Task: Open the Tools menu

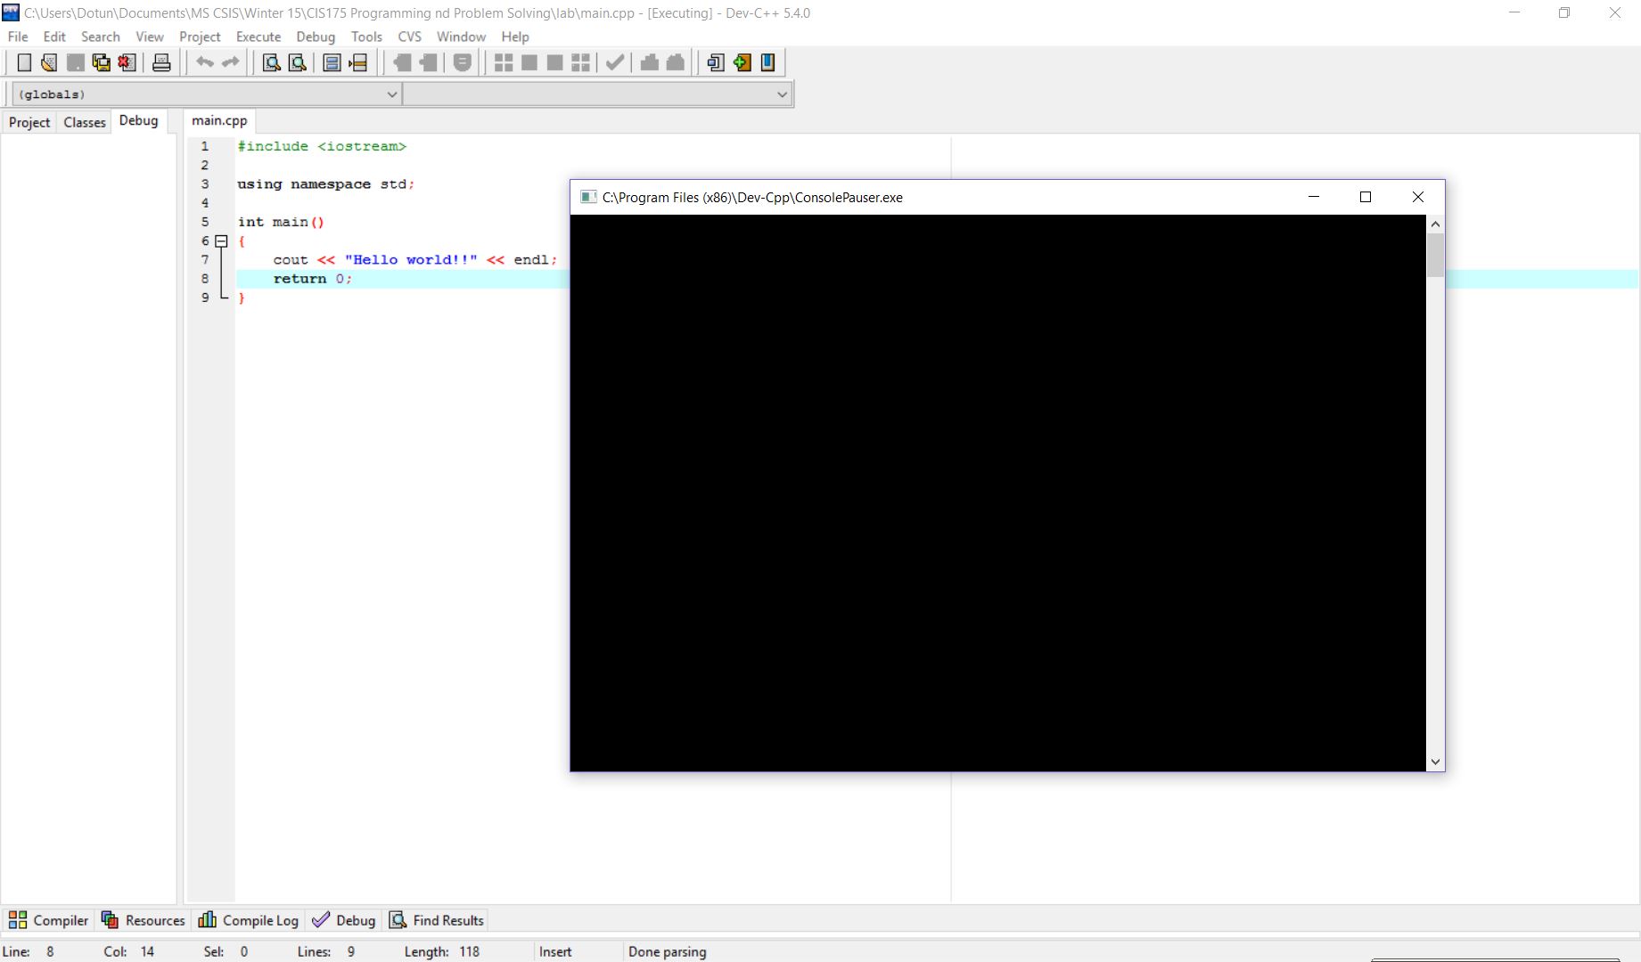Action: coord(366,37)
